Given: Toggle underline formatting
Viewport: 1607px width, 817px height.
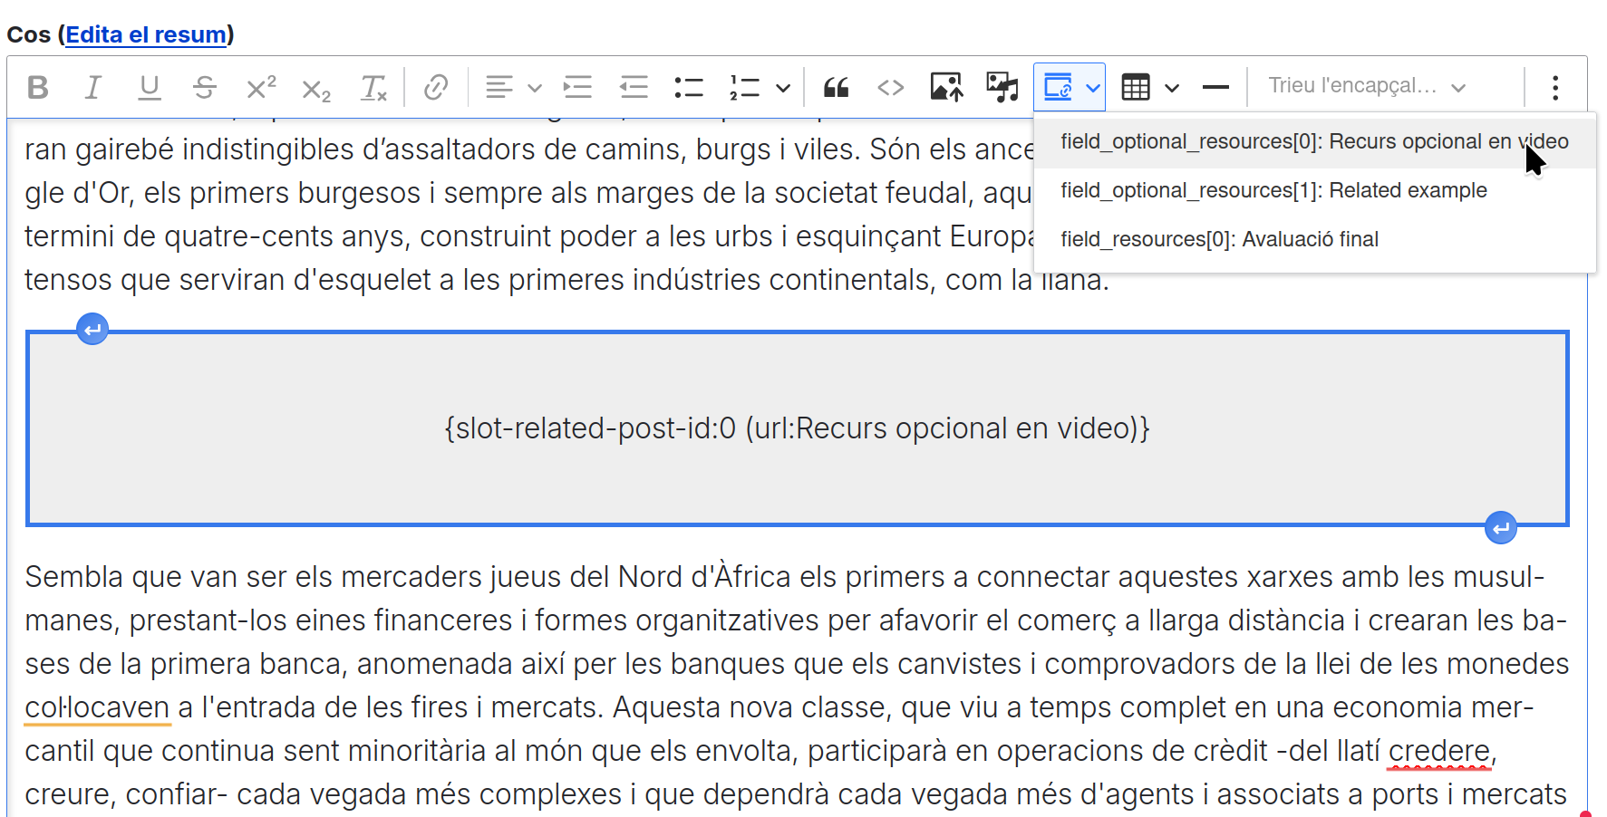Looking at the screenshot, I should click(x=149, y=88).
